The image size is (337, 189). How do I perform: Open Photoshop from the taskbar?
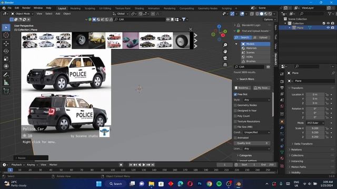[200, 184]
